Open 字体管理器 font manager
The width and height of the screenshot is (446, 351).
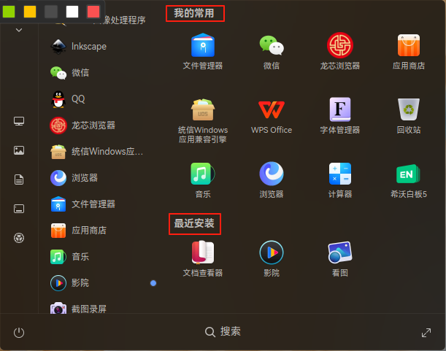click(x=340, y=116)
